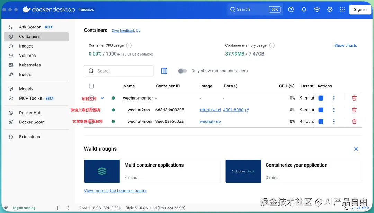Close the Walkthroughs section
374x213 pixels.
(x=356, y=149)
